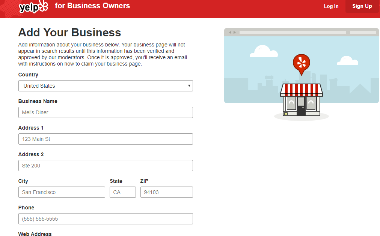
Task: Click the ZIP code field
Action: pyautogui.click(x=166, y=192)
